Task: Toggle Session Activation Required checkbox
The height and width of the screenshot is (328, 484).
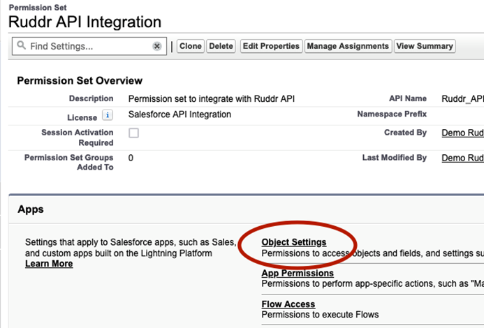Action: [x=133, y=133]
